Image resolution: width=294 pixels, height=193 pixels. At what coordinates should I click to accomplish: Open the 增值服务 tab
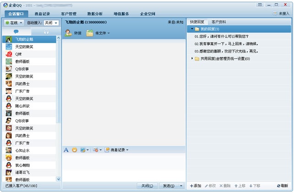point(121,14)
